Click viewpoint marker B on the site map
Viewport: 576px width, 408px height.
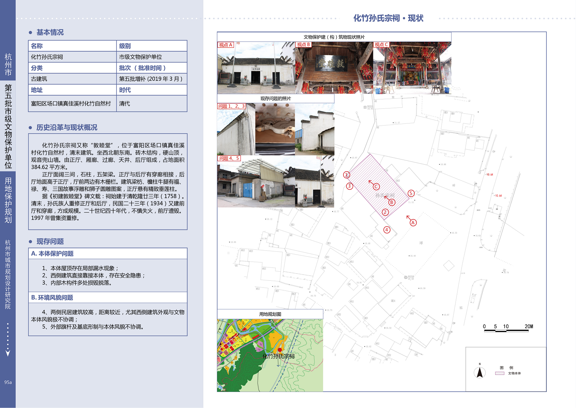tap(392, 202)
